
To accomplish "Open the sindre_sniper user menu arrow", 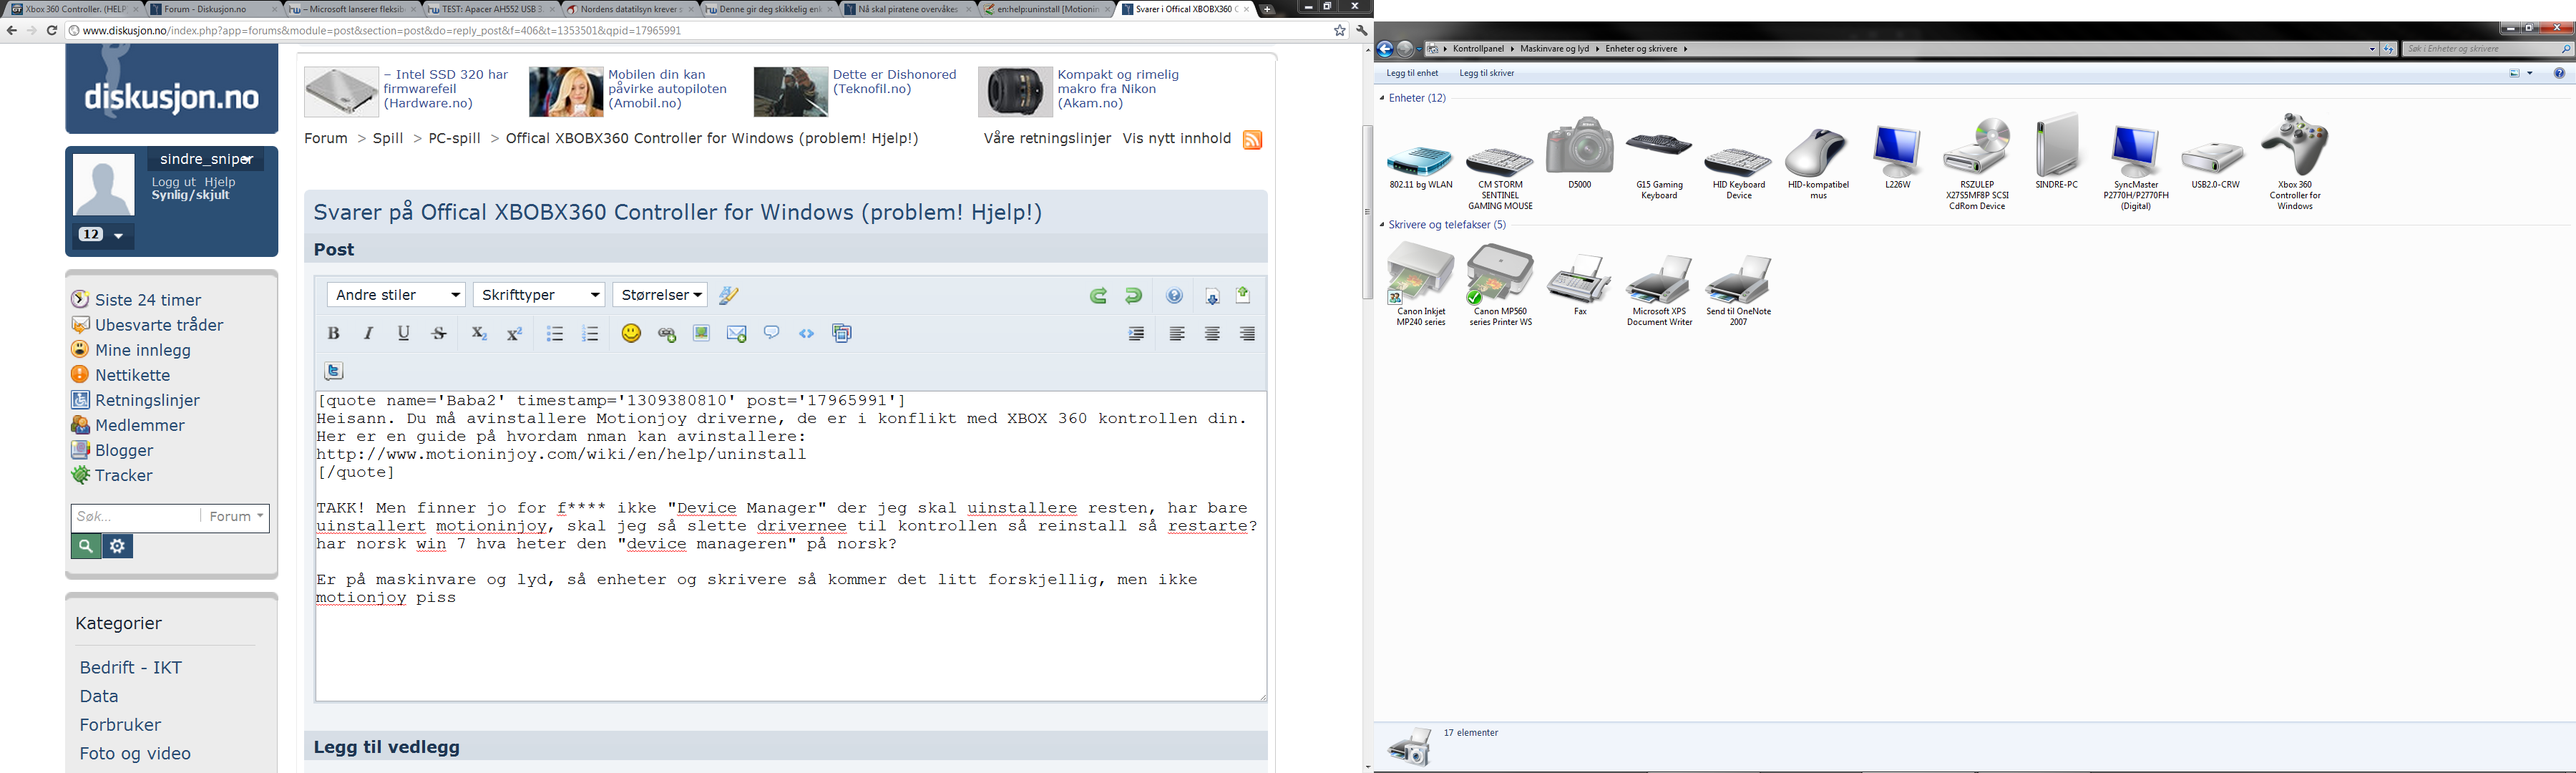I will pyautogui.click(x=247, y=160).
